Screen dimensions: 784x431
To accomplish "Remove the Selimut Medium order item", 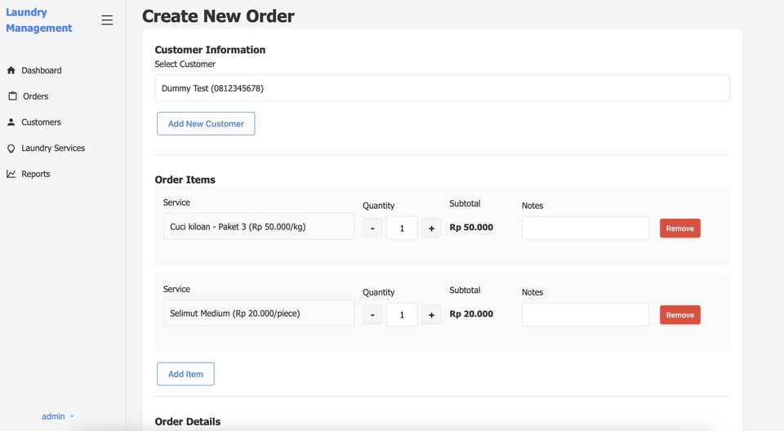I will [x=679, y=315].
